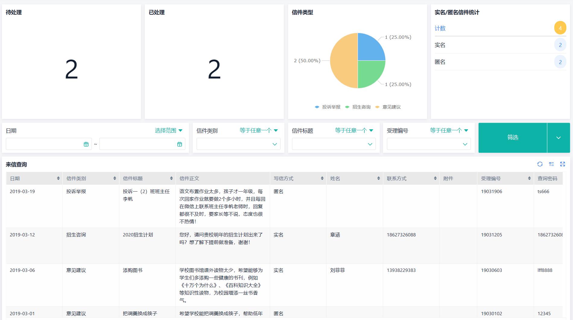This screenshot has height=320, width=573.
Task: Switch to the 计数 tab
Action: pos(440,28)
